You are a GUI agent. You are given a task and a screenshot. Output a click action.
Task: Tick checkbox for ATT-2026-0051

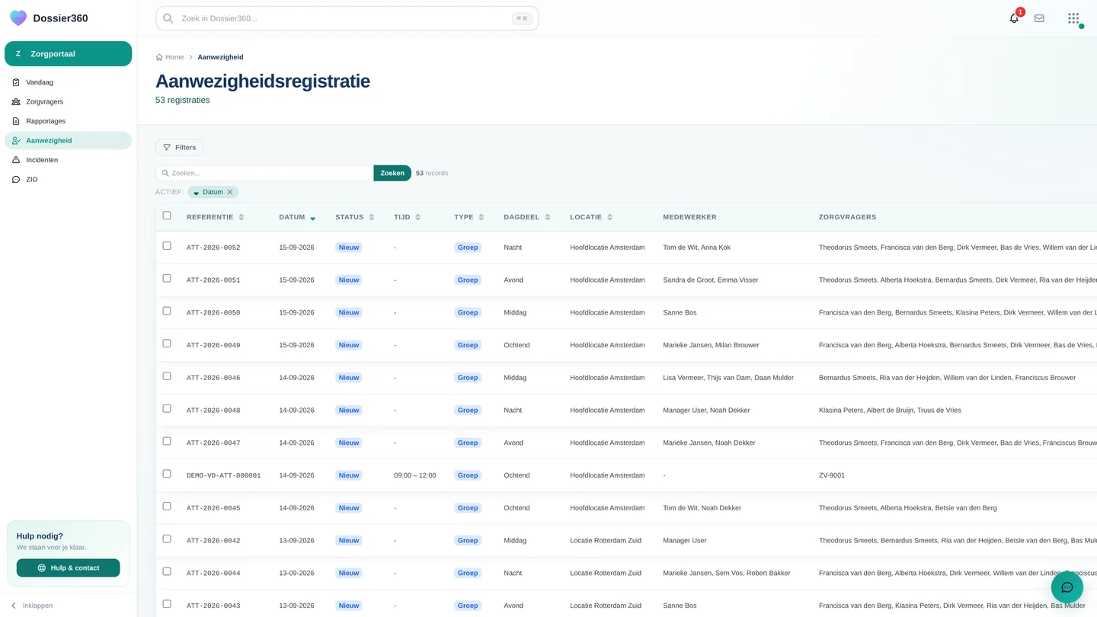[167, 279]
